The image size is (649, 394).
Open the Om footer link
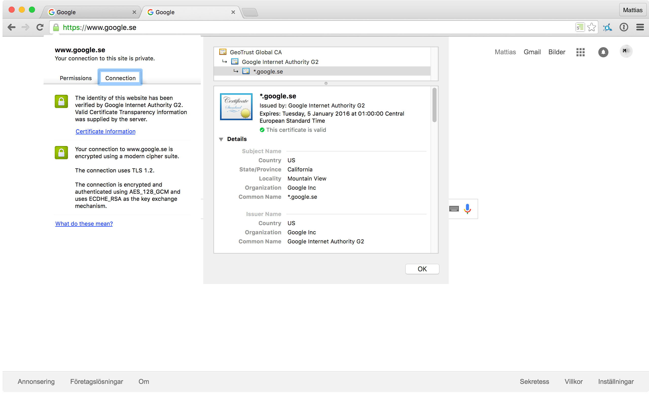(x=144, y=381)
